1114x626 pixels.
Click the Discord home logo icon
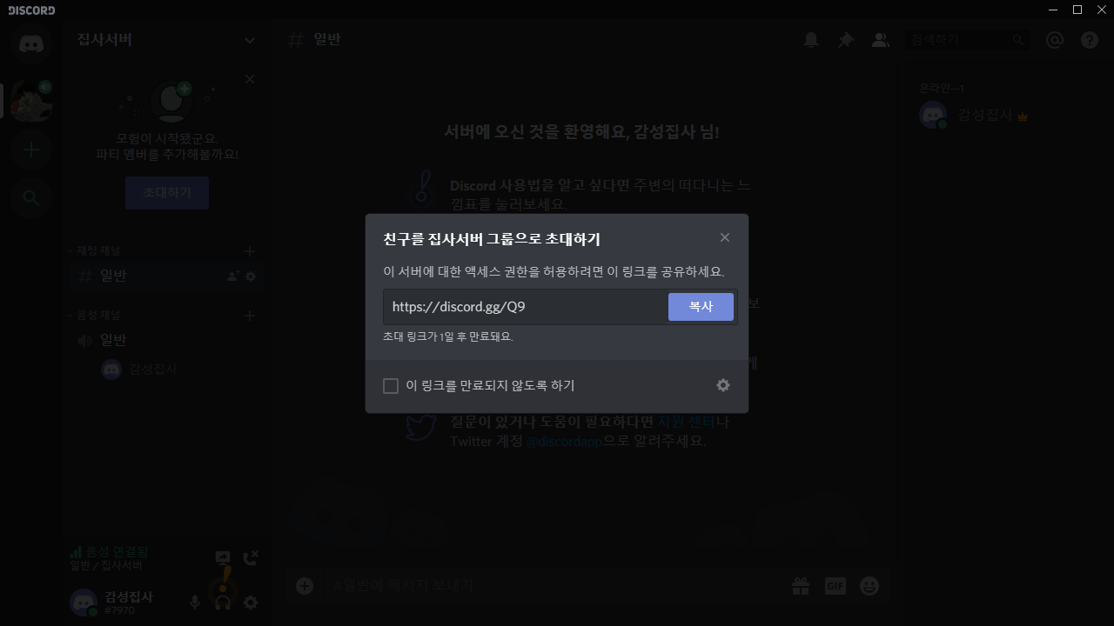(x=31, y=42)
